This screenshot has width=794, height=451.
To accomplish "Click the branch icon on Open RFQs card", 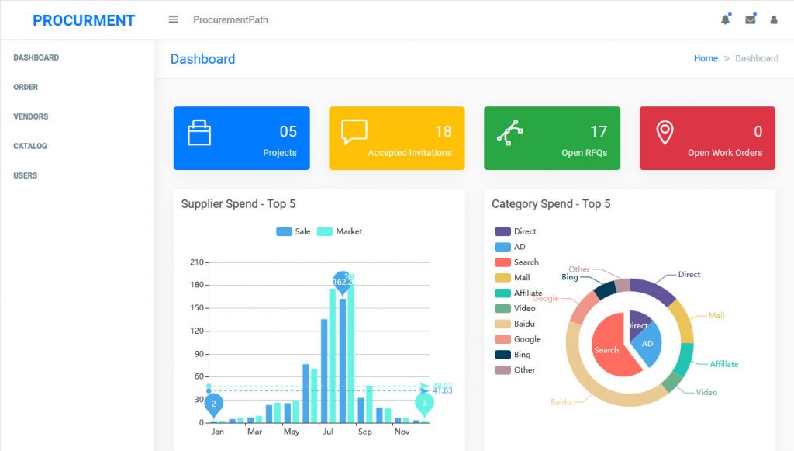I will click(509, 132).
